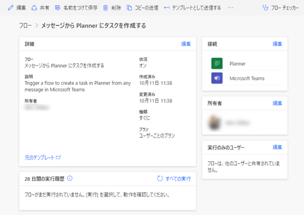304x215 pixels.
Task: Click the send copy icon
Action: (129, 8)
